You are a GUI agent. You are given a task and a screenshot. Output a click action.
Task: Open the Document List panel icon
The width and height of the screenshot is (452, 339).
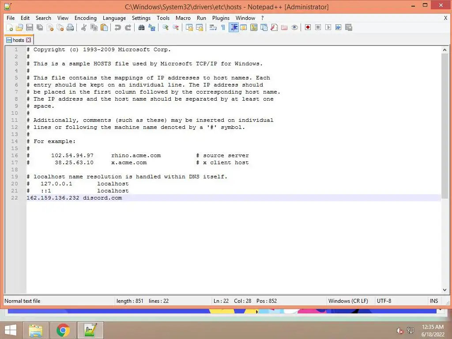point(264,27)
